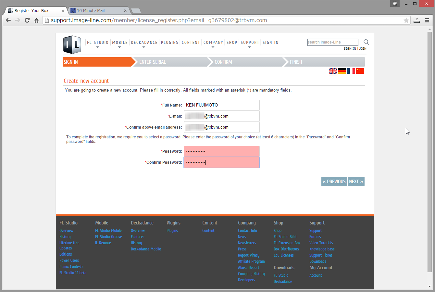This screenshot has height=292, width=435.
Task: Open Knowledge base footer link
Action: pos(322,249)
